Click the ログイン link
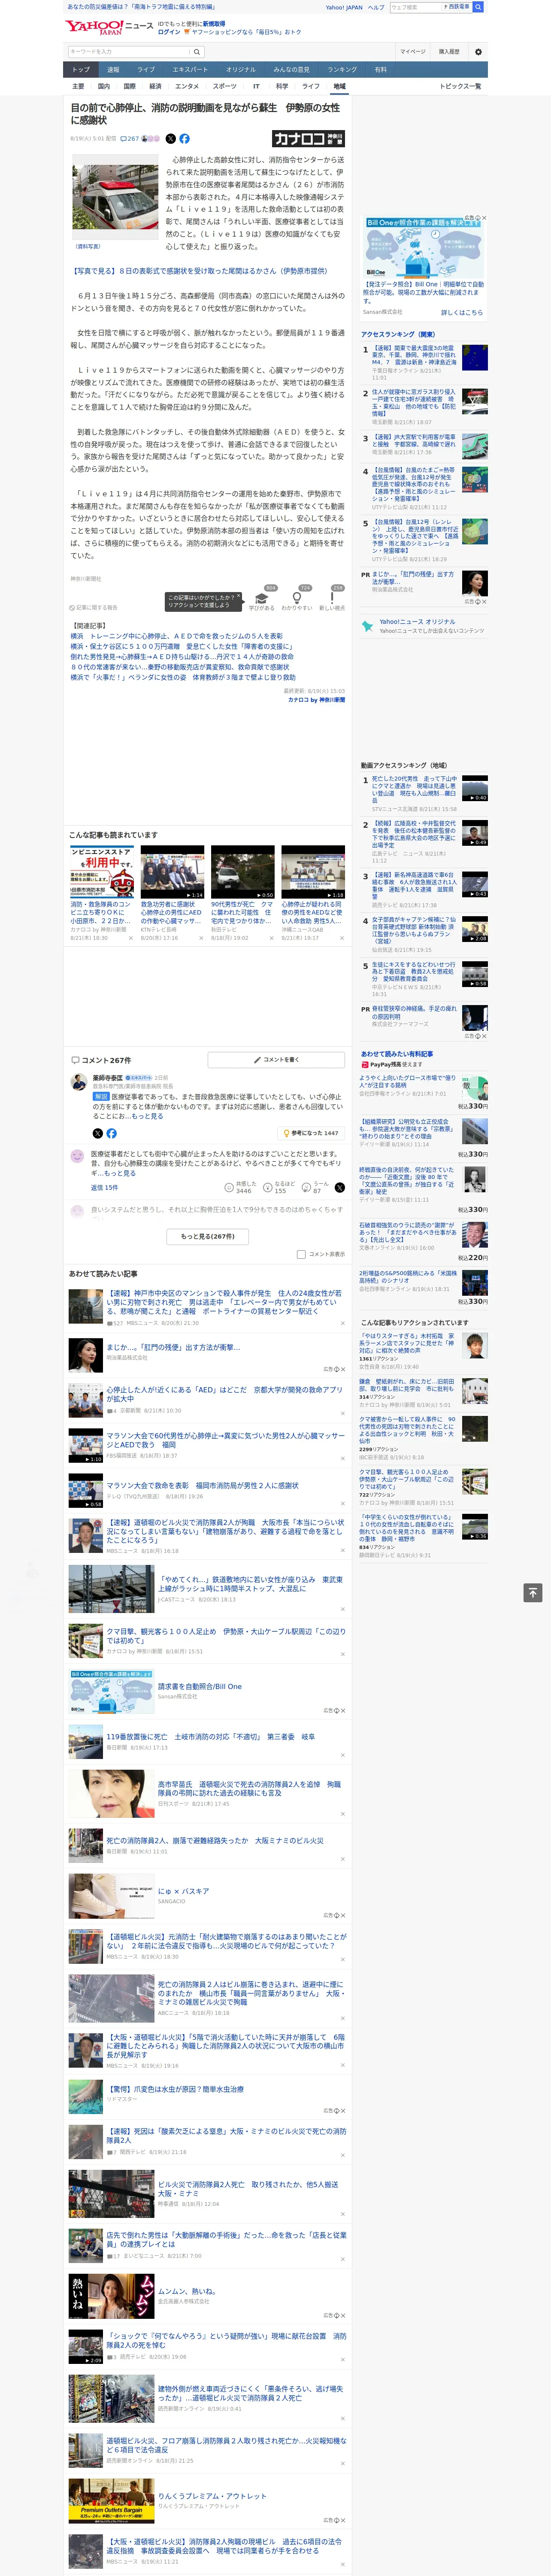Screen dimensions: 551x2576 coord(169,32)
